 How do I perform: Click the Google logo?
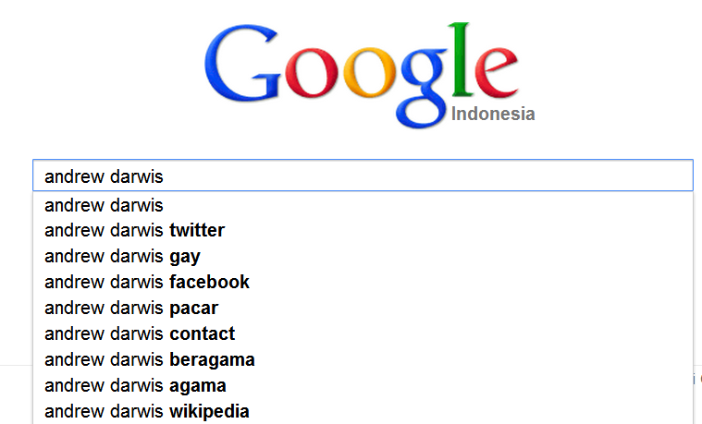[362, 75]
